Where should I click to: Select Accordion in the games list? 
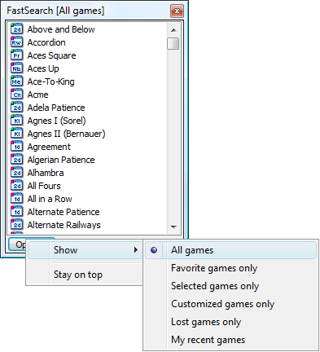pos(46,42)
